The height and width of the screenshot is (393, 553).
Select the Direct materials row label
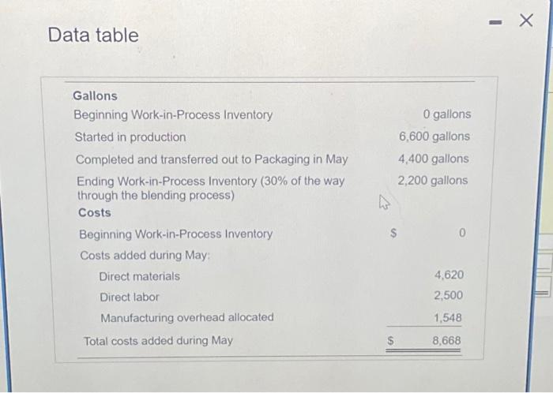pyautogui.click(x=140, y=276)
